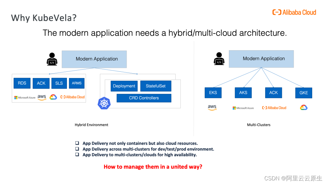Select the RDS box
The width and height of the screenshot is (327, 184).
[x=22, y=83]
